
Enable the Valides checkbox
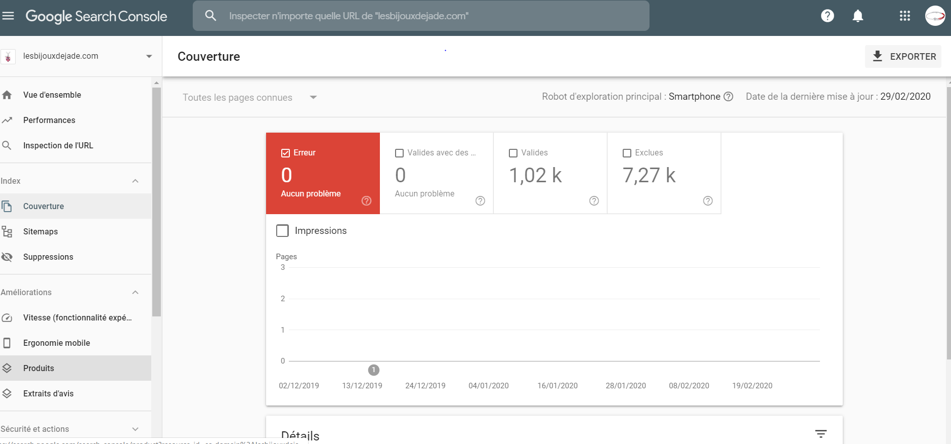coord(513,153)
